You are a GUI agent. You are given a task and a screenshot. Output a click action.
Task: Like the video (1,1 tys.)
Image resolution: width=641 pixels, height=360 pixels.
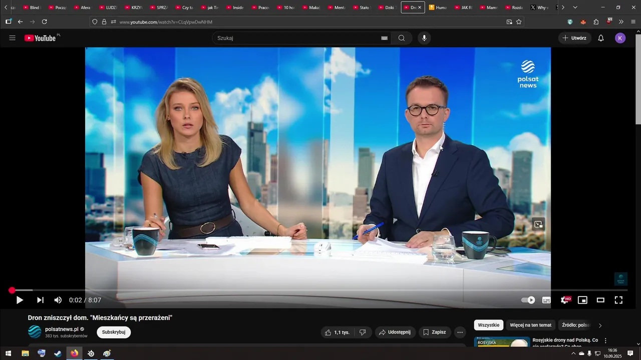tap(337, 332)
